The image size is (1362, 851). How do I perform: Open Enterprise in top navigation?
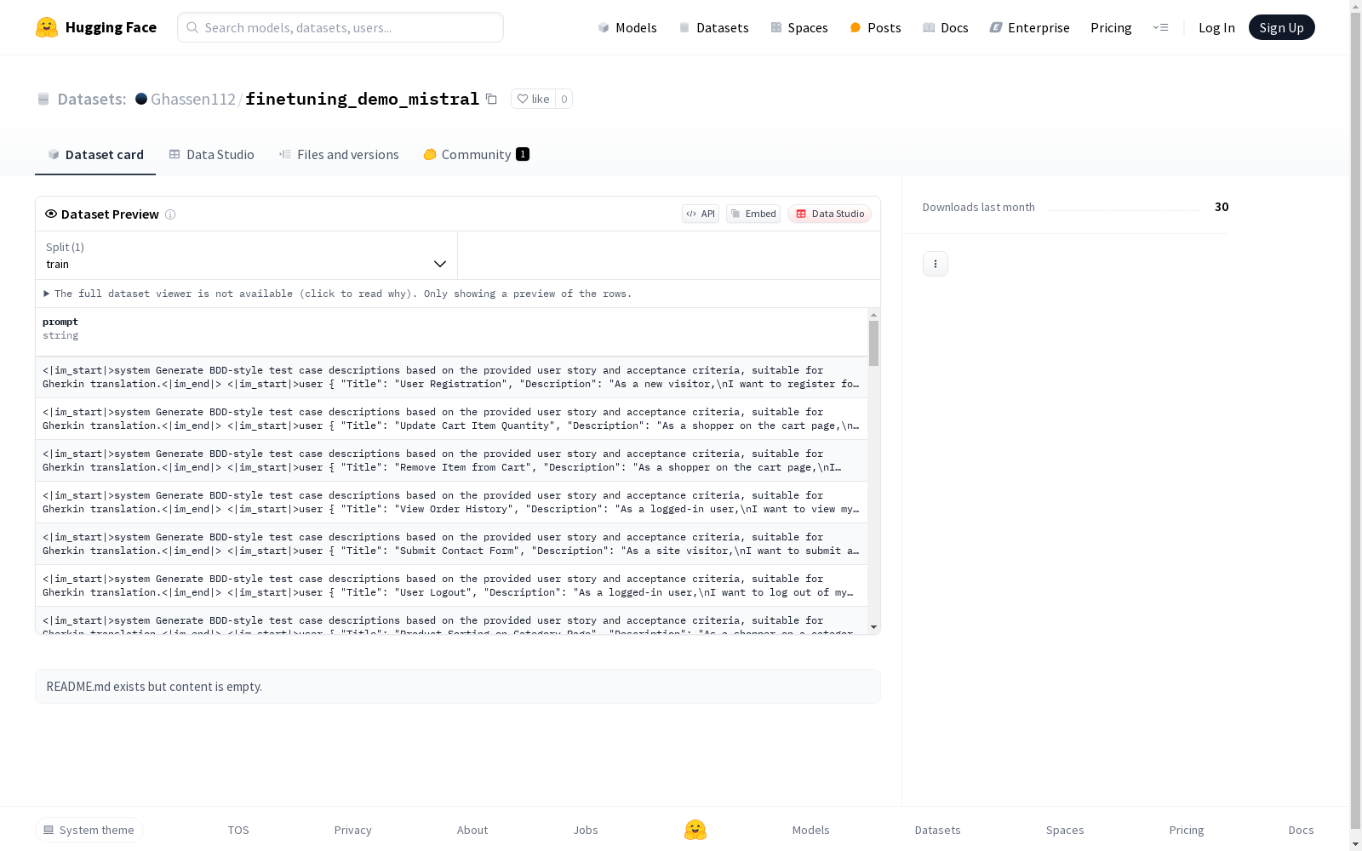point(1030,27)
